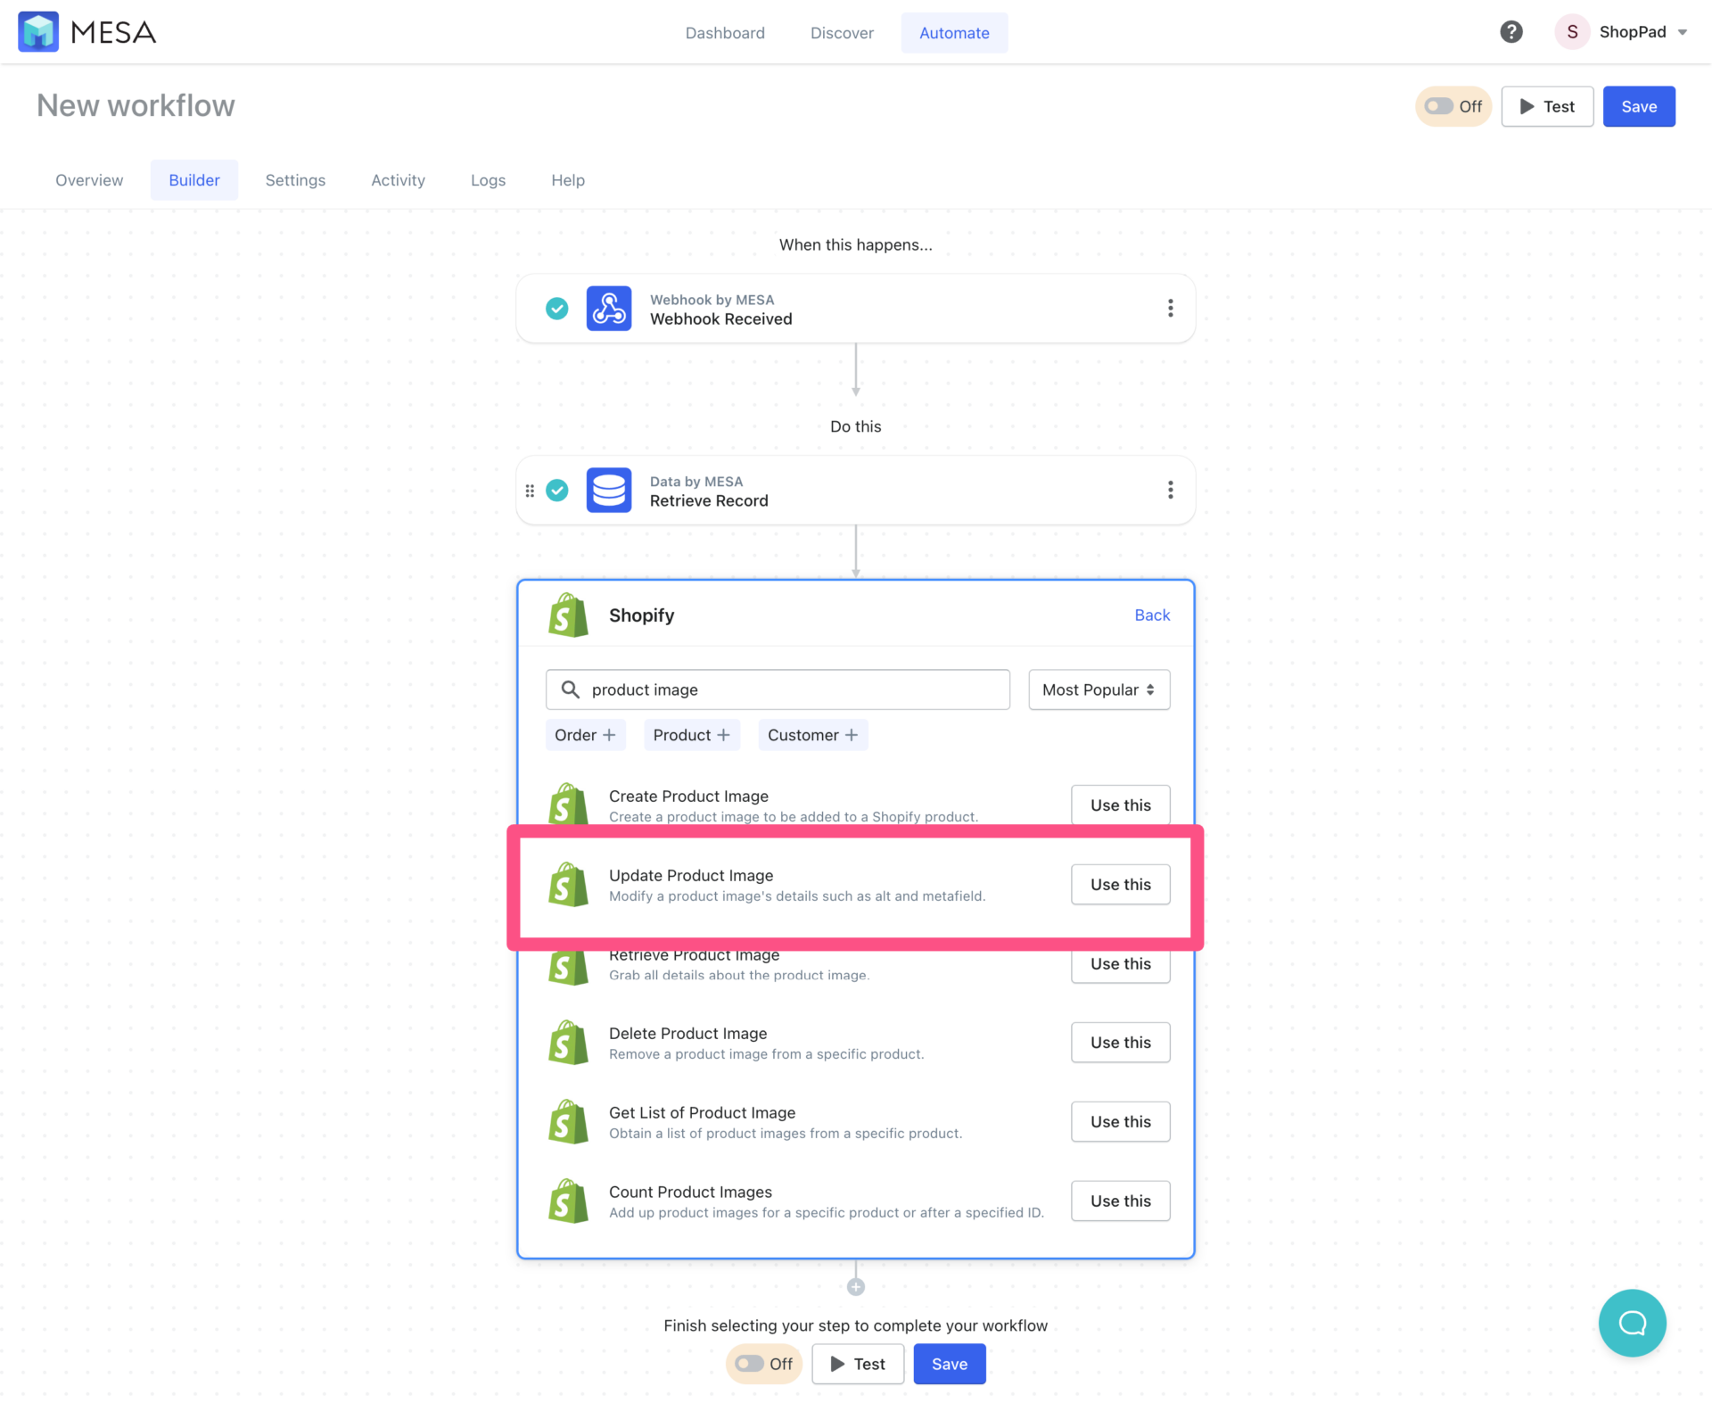Add the Product filter tag

point(692,735)
